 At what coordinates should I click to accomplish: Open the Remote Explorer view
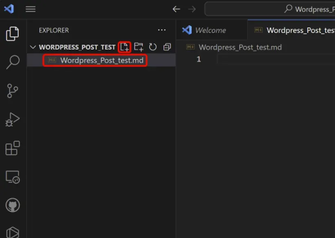(13, 177)
